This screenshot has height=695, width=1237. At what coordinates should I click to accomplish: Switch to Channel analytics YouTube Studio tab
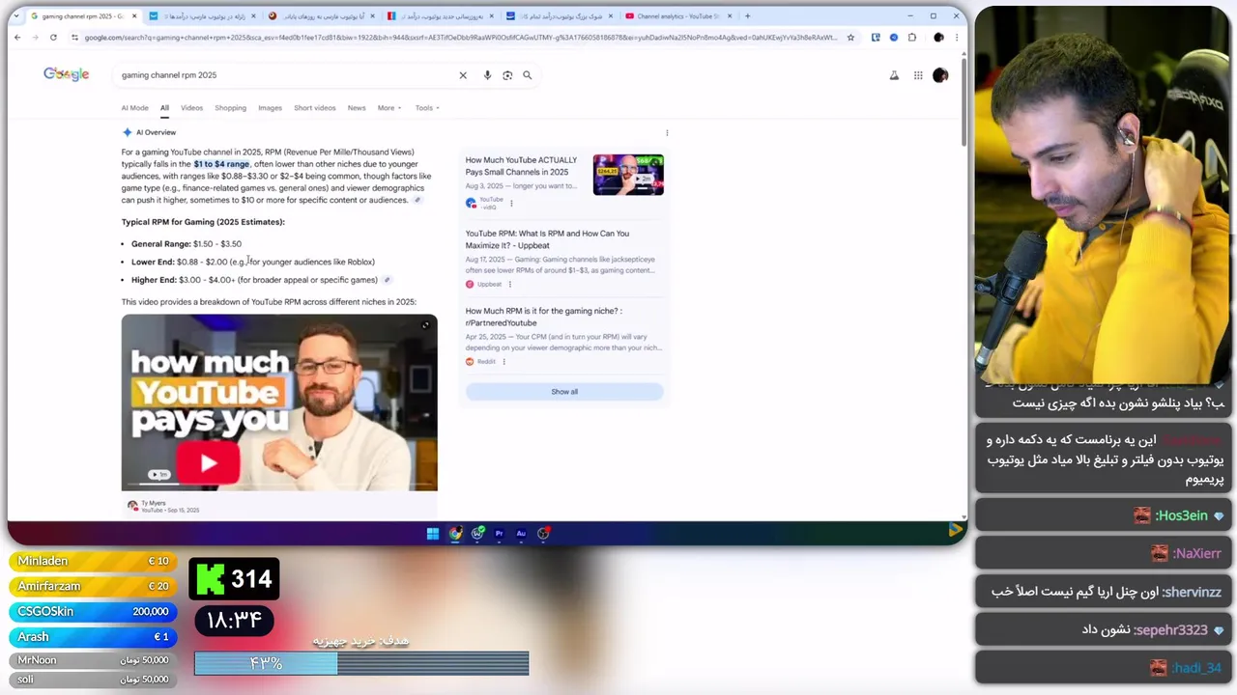[x=676, y=16]
